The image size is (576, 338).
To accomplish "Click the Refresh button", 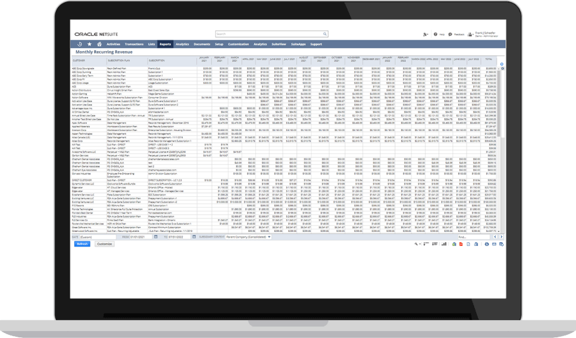I will (83, 244).
